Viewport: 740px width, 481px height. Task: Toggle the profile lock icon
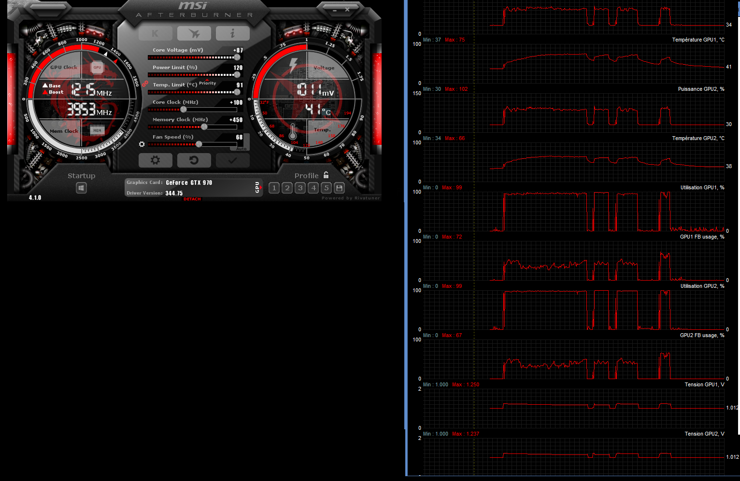point(326,175)
